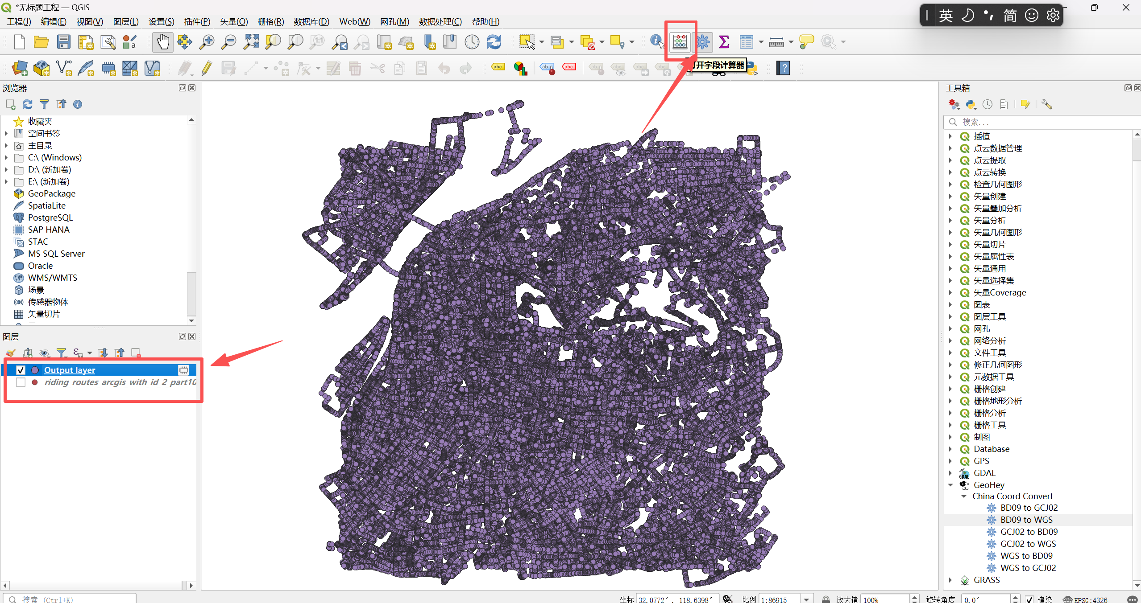Click the EPSG:4326 CRS button
The width and height of the screenshot is (1141, 603).
click(1085, 599)
